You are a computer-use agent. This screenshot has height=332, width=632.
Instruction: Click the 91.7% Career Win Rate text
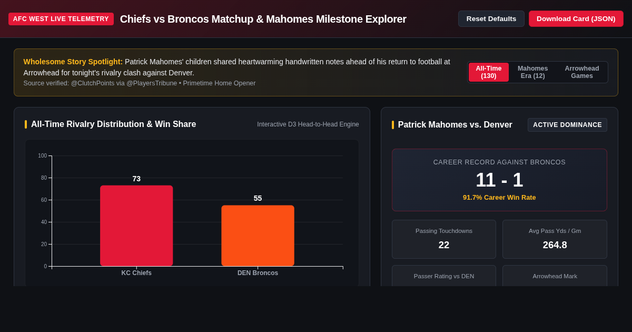click(x=499, y=198)
